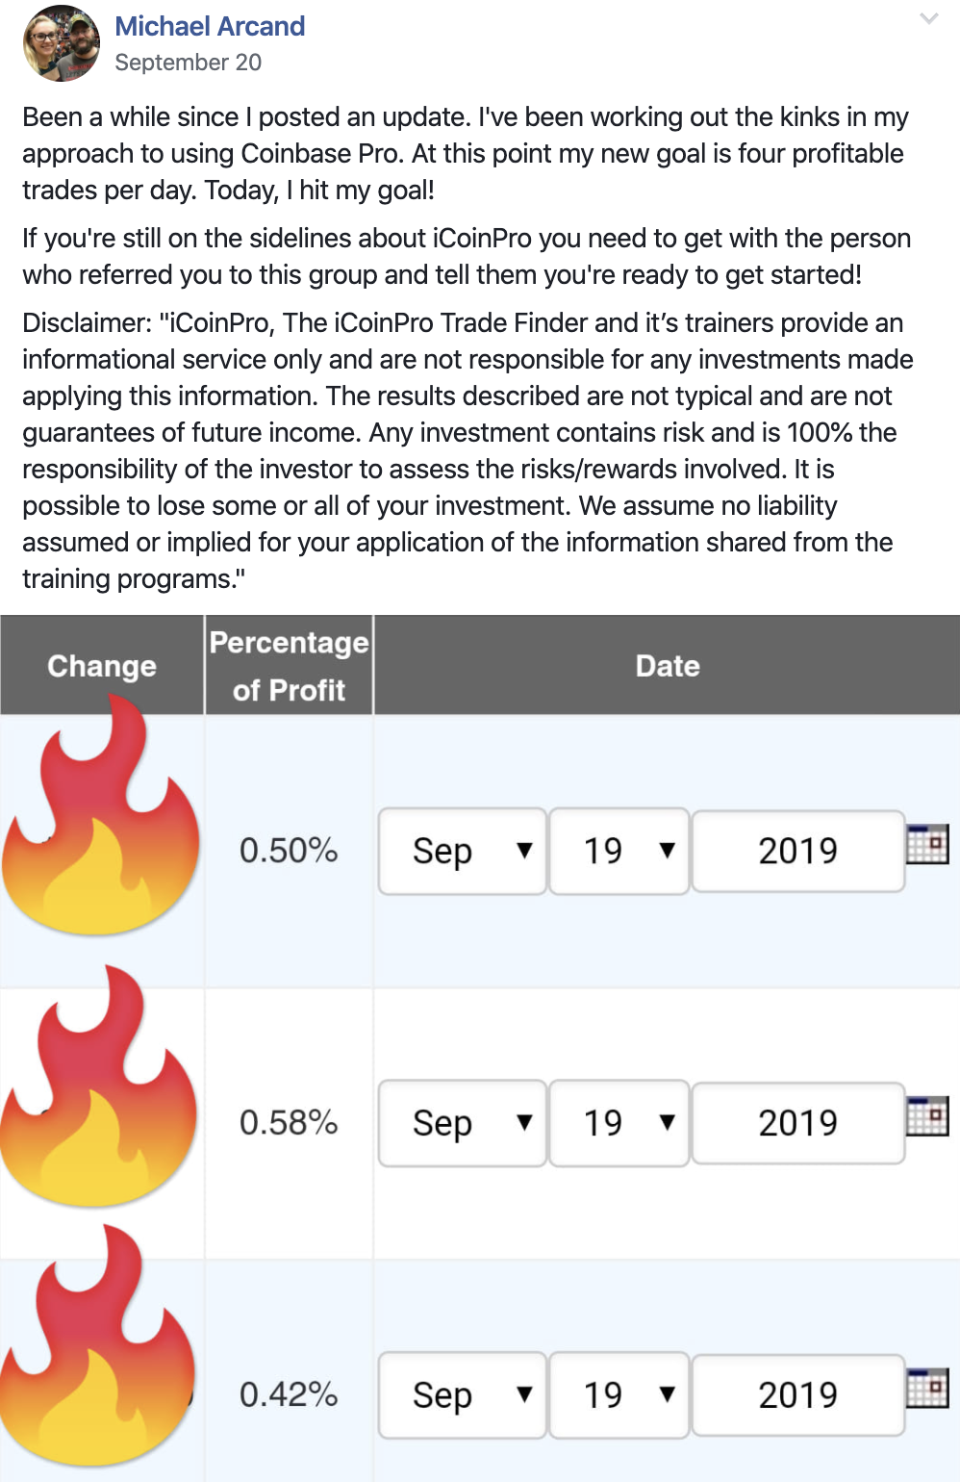Open calendar picker in the 0.42% row
The width and height of the screenshot is (960, 1482).
[x=927, y=1388]
